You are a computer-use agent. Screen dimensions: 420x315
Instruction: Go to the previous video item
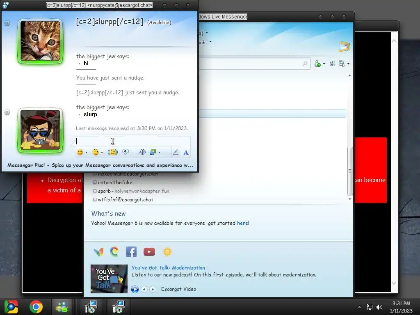144,289
